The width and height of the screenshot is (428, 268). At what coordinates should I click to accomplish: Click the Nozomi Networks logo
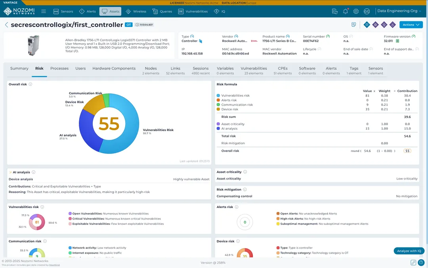[x=19, y=11]
